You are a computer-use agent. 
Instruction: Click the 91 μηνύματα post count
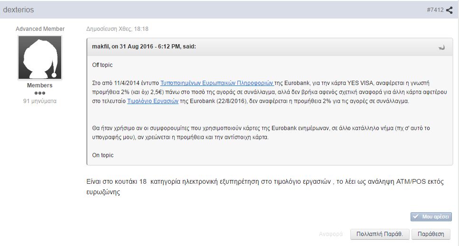pyautogui.click(x=40, y=101)
